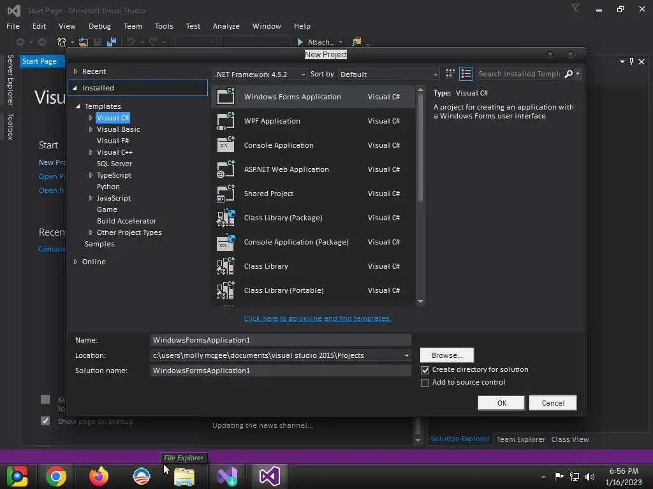Screen dimensions: 653x489
Task: Expand the Recent section
Action: [x=75, y=71]
